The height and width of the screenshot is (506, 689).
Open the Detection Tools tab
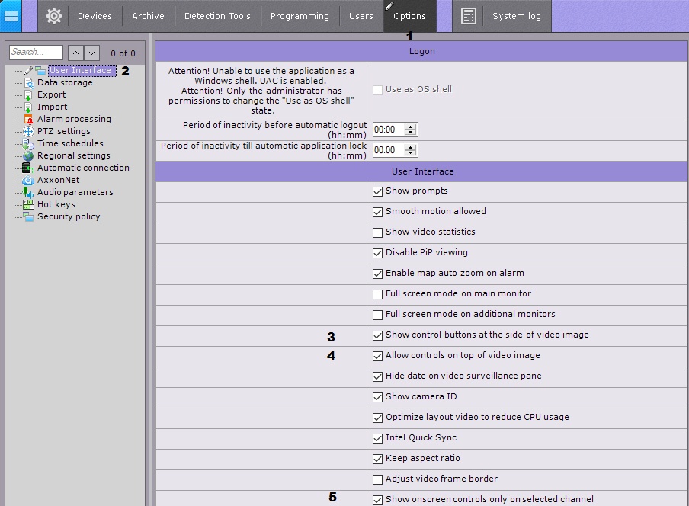[x=217, y=16]
